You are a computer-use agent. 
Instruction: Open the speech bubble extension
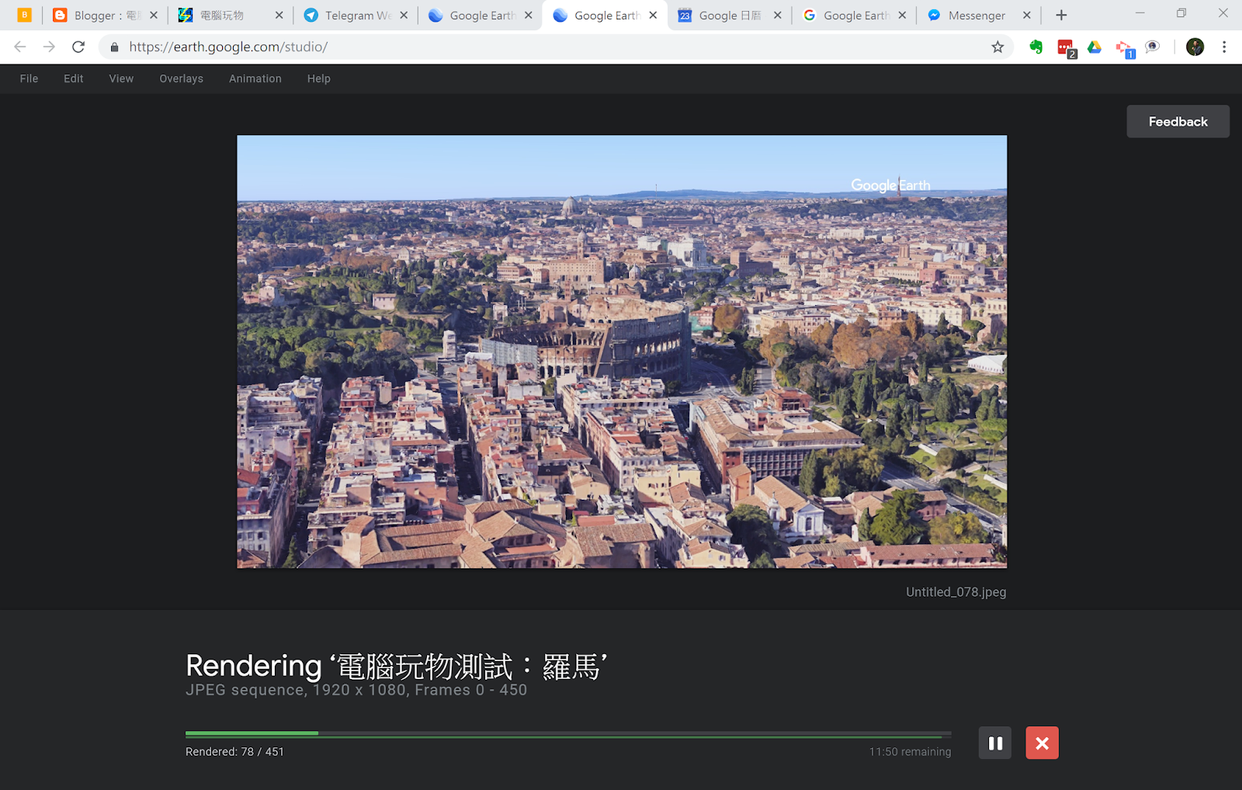coord(1152,47)
